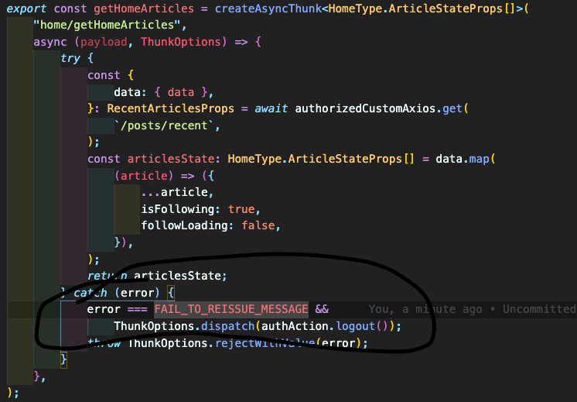577x402 pixels.
Task: Click the "home/getHomeArticles" string literal
Action: (x=107, y=25)
